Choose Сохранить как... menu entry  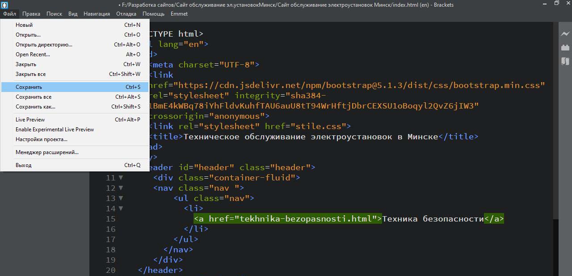35,107
